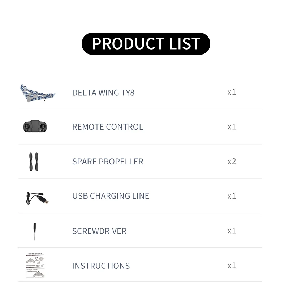Select the SPARE PROPELLER text

click(x=108, y=162)
